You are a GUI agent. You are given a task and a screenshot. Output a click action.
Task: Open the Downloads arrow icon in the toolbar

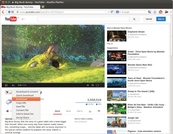point(155,12)
